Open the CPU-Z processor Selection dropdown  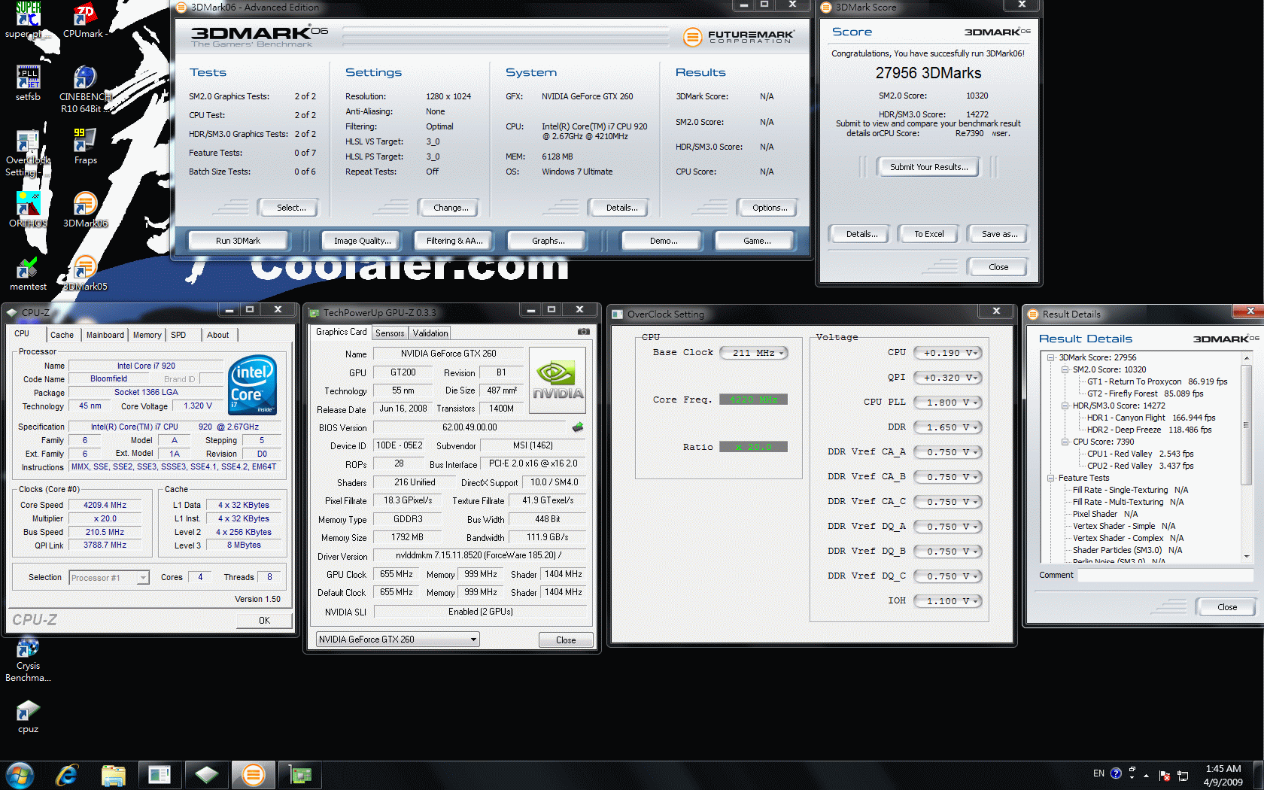pos(109,578)
